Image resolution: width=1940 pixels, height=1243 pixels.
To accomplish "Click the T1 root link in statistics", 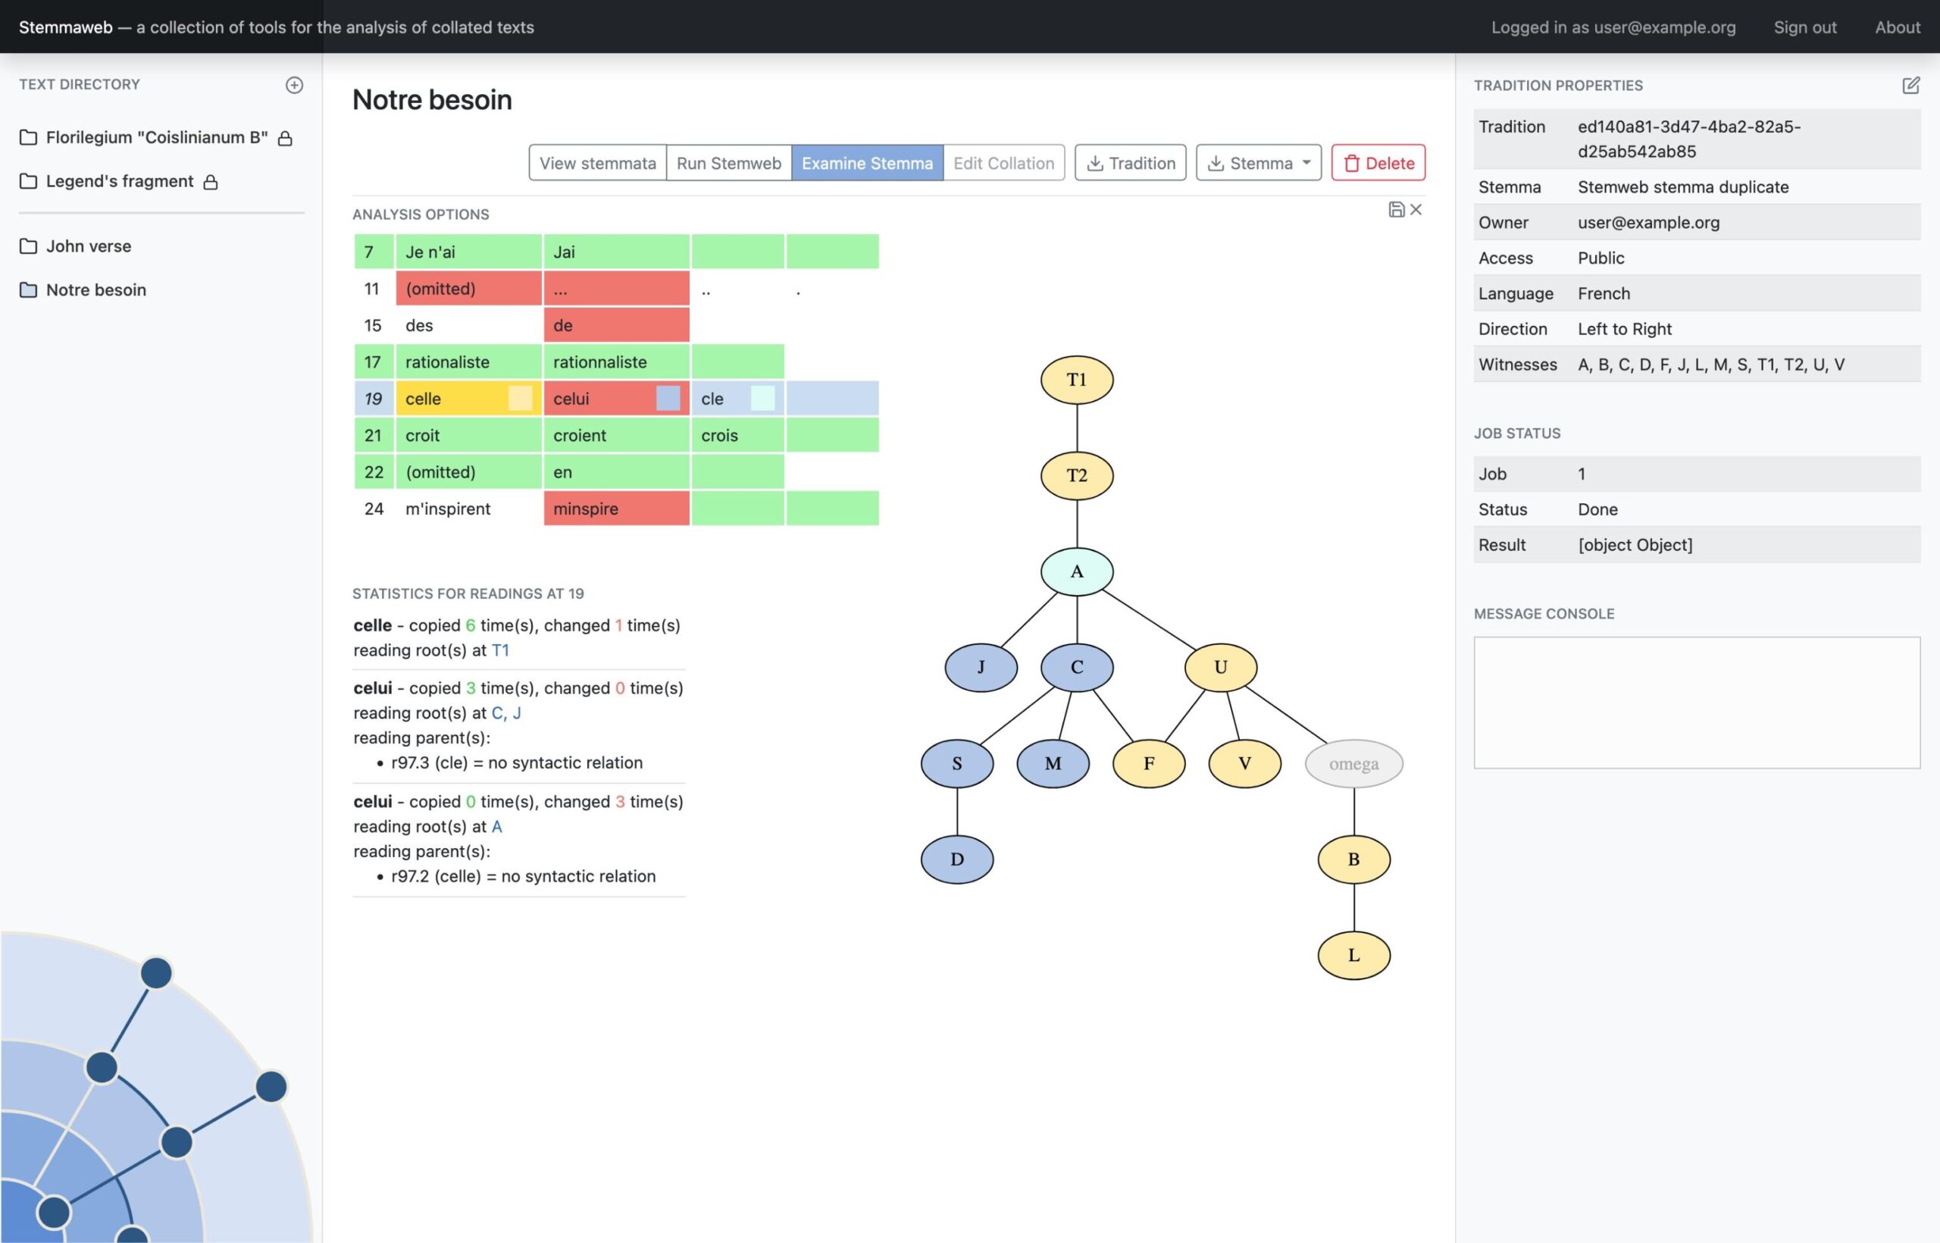I will [500, 650].
